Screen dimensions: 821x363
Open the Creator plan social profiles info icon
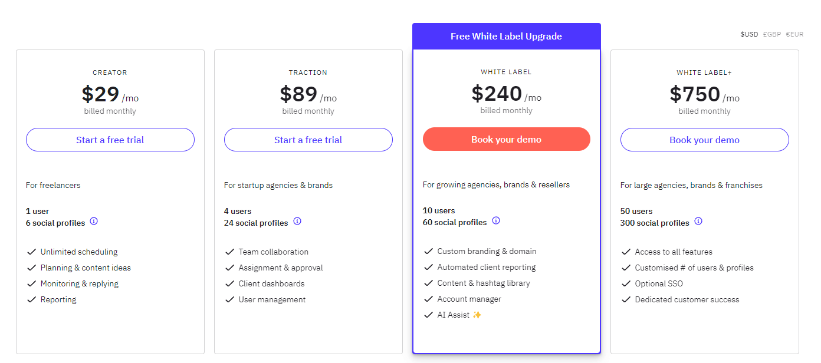click(x=94, y=222)
